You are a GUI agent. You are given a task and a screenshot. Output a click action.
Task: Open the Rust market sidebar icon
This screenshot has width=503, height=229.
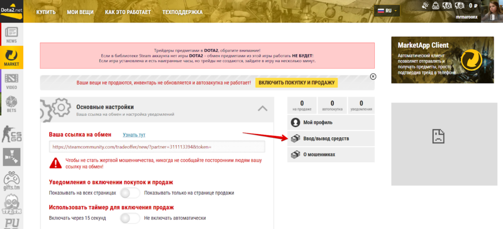tap(12, 157)
